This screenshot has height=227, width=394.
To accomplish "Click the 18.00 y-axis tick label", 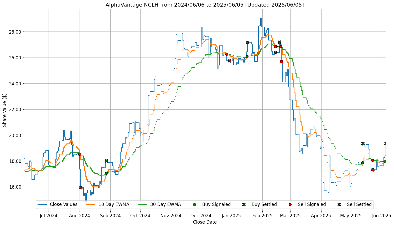I will pos(15,161).
